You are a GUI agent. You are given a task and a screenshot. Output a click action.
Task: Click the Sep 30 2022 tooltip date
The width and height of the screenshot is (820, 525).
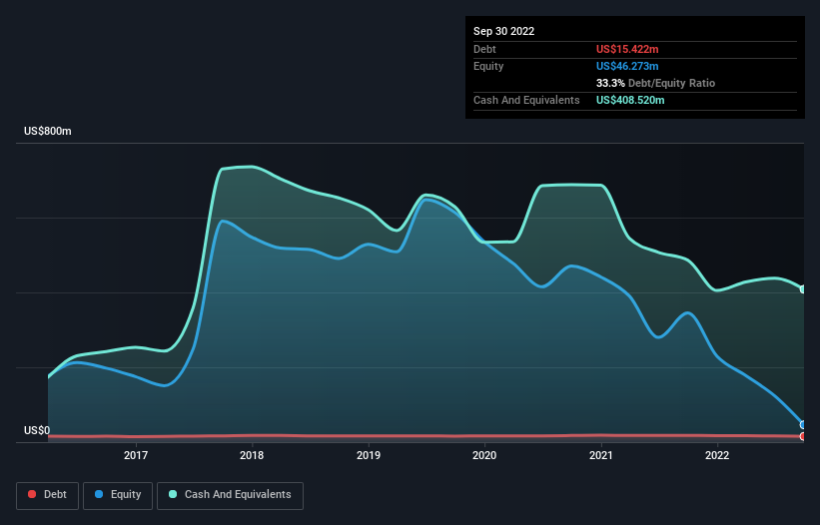[x=504, y=31]
